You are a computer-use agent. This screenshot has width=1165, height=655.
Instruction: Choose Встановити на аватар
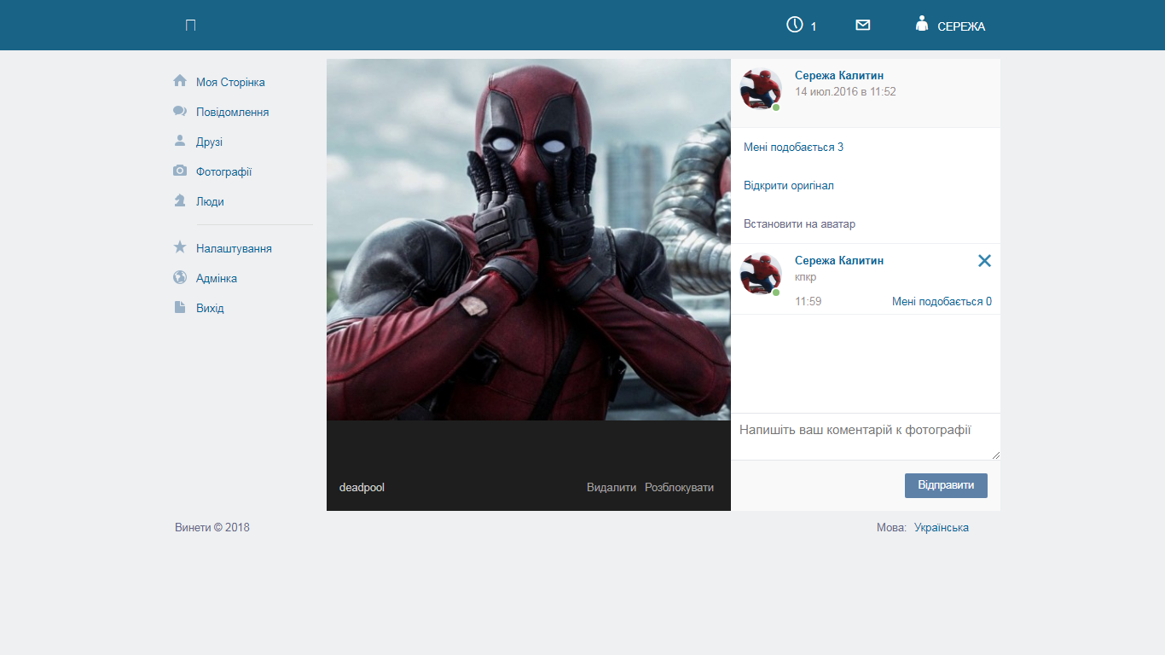click(799, 224)
